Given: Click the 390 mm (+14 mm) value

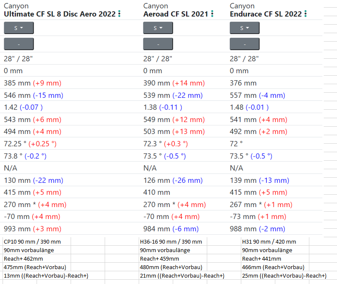Looking at the screenshot, I should pyautogui.click(x=174, y=83).
